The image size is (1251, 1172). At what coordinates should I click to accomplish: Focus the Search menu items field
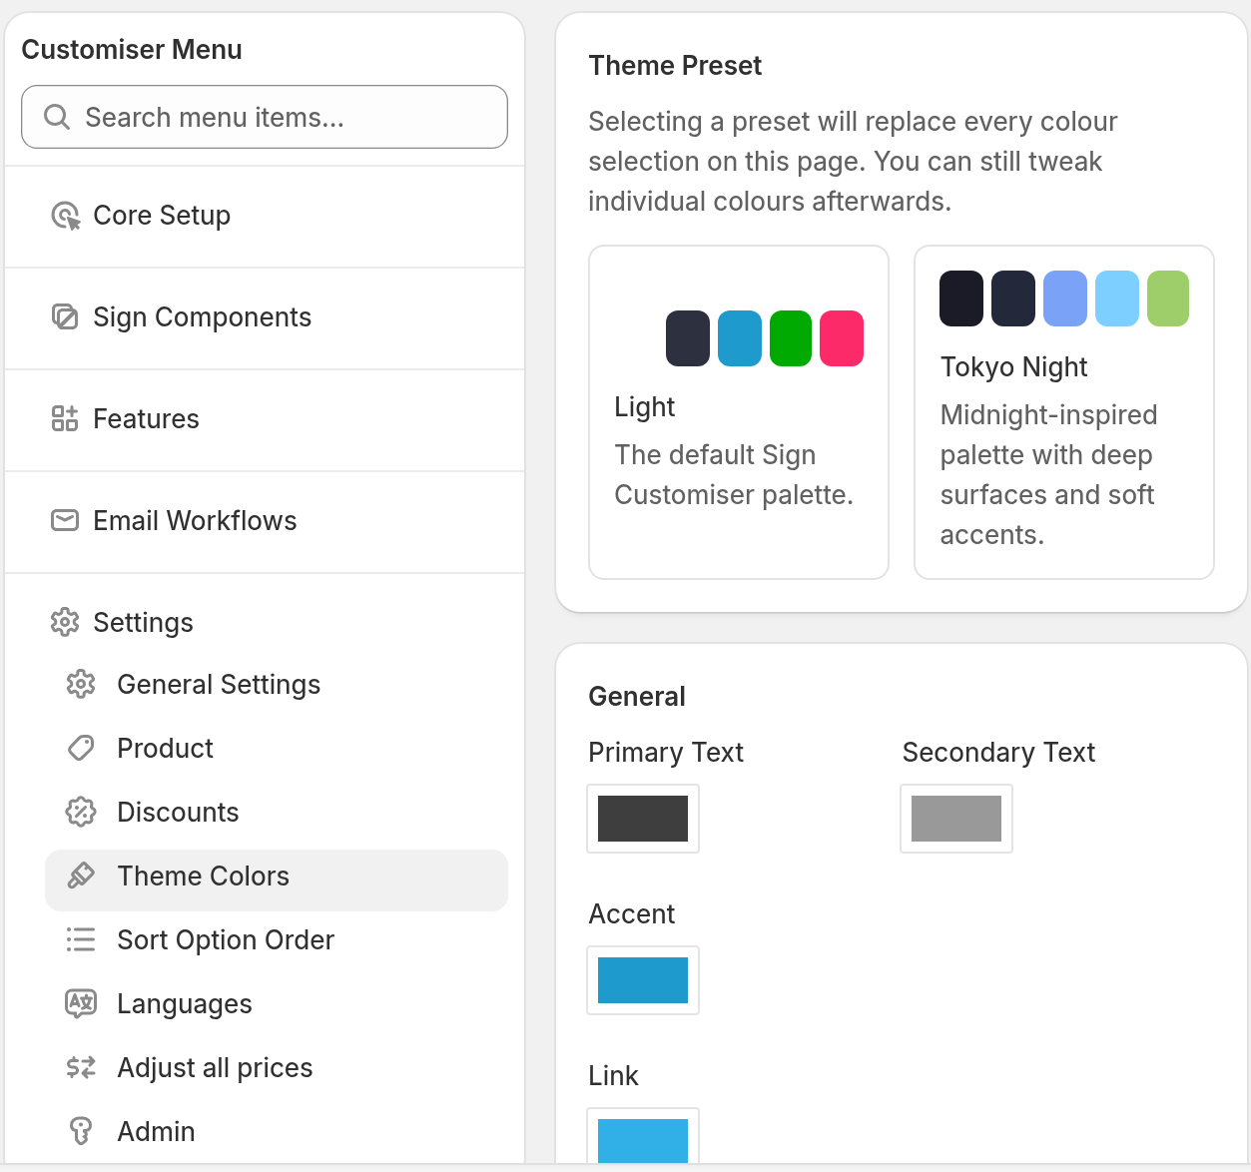point(265,117)
